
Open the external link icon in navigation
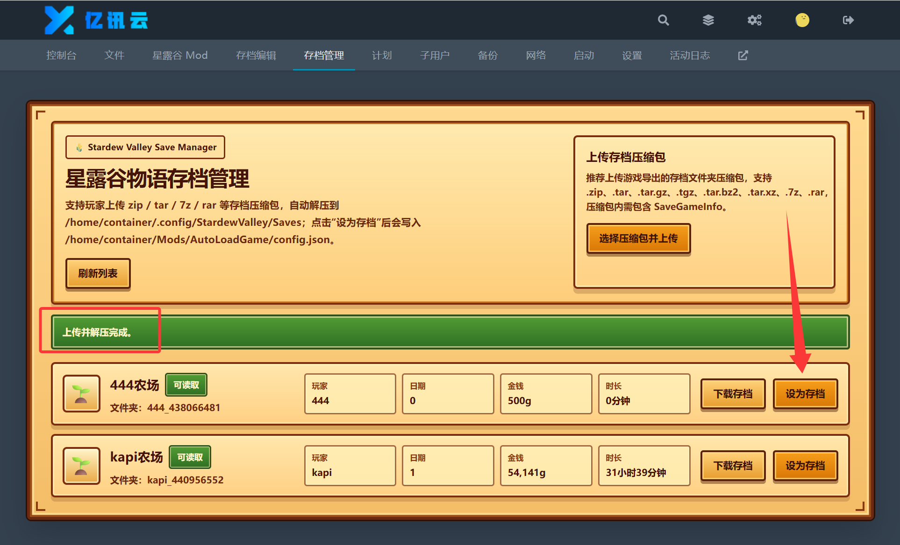coord(743,56)
